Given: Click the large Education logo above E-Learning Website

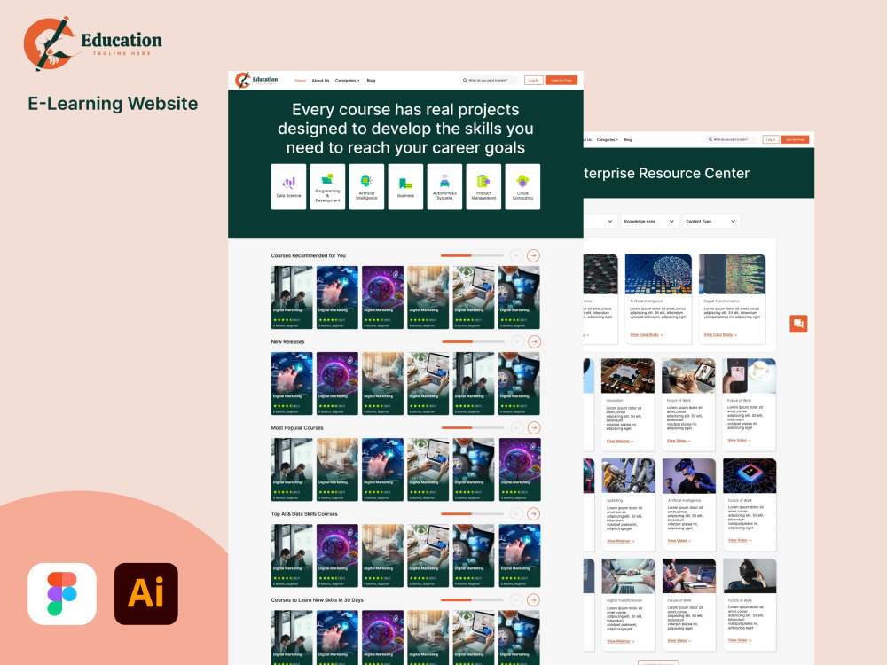Looking at the screenshot, I should click(92, 43).
